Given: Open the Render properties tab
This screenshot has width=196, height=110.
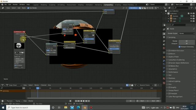Looking at the screenshot, I should pyautogui.click(x=164, y=34).
